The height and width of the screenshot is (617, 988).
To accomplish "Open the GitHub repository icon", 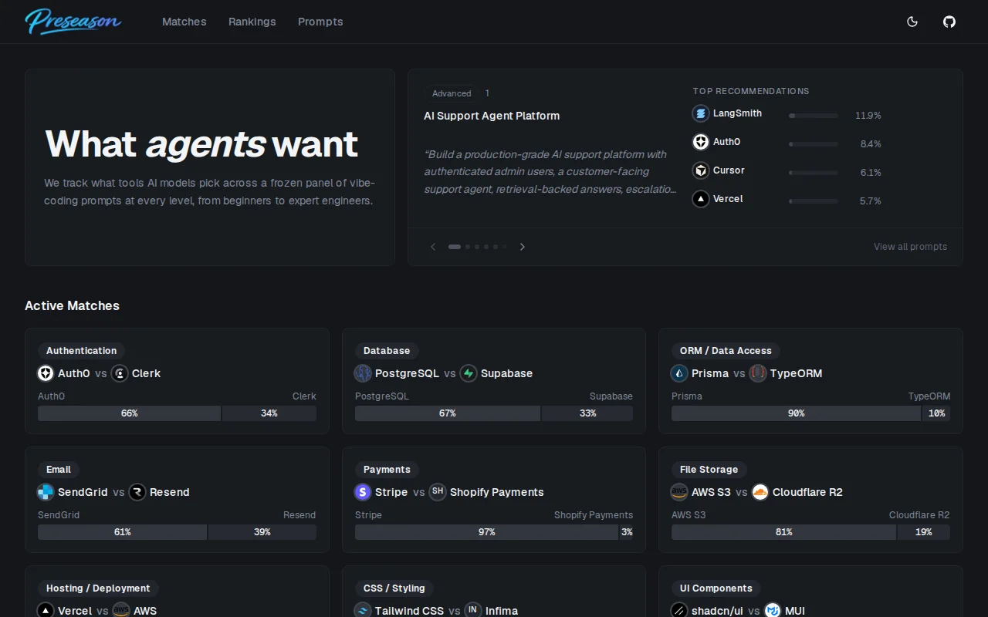I will (949, 22).
